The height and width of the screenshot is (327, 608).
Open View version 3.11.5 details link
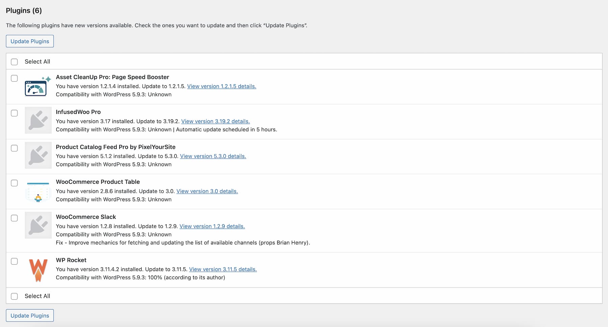tap(223, 269)
